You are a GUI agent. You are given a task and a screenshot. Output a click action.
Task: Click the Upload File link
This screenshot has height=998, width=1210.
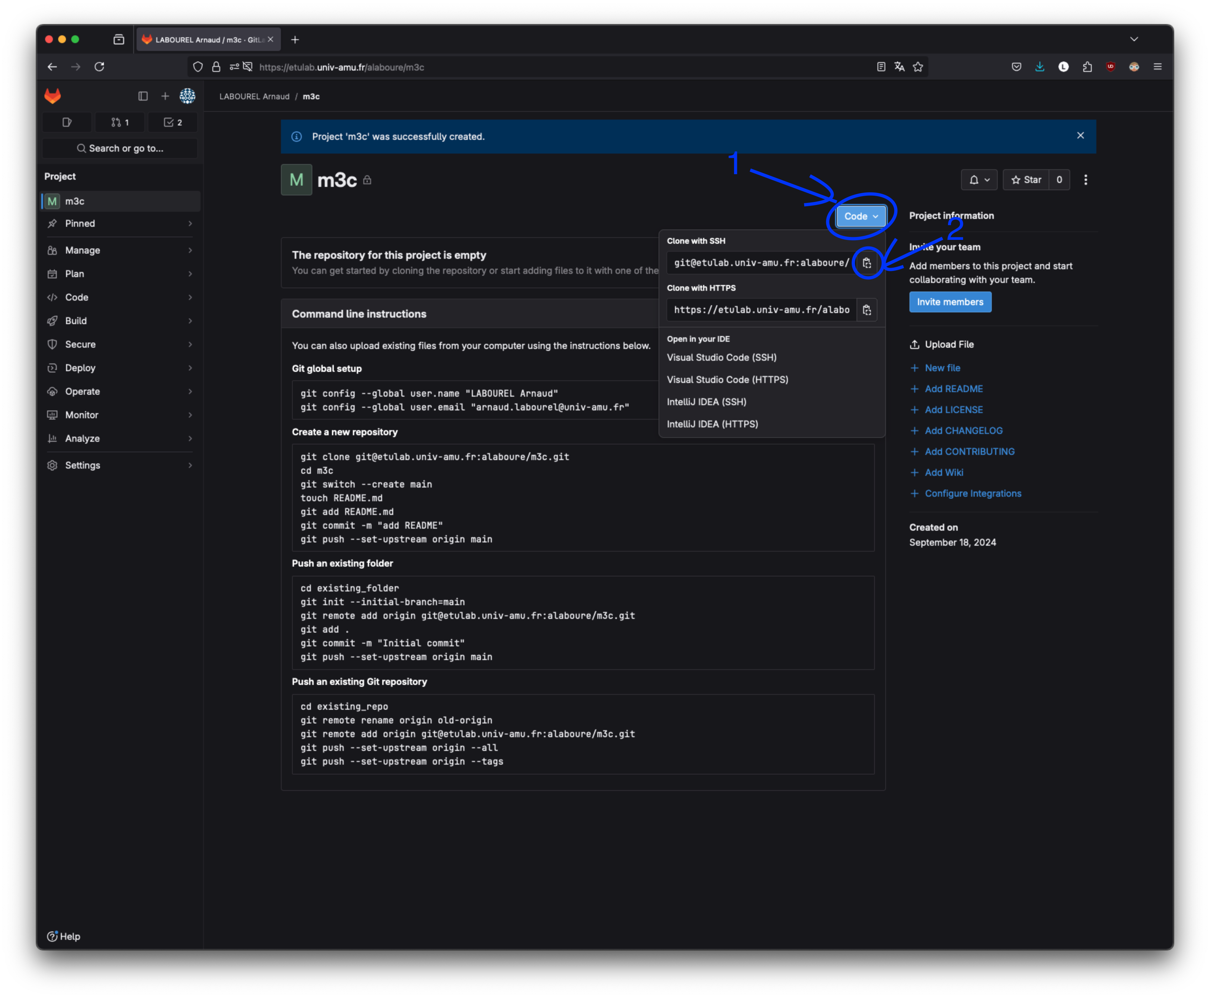point(942,344)
